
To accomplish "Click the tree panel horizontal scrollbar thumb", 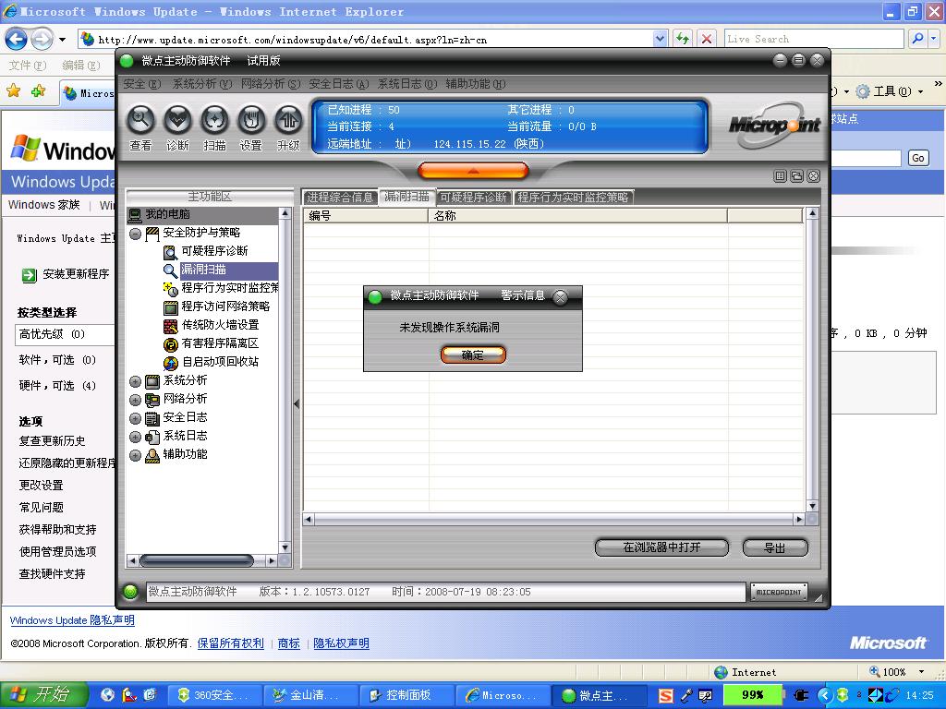I will point(197,561).
